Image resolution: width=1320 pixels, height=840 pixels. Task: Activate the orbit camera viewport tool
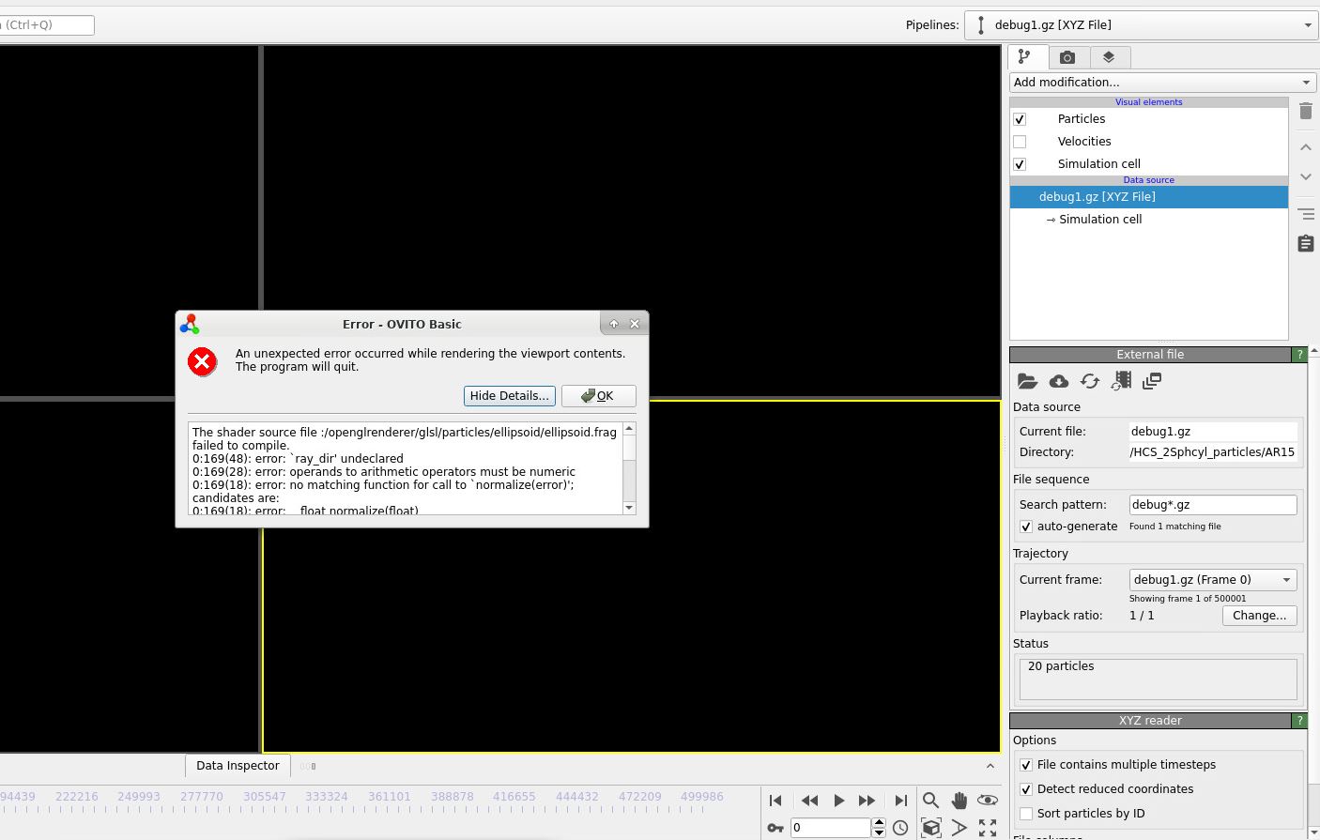988,801
